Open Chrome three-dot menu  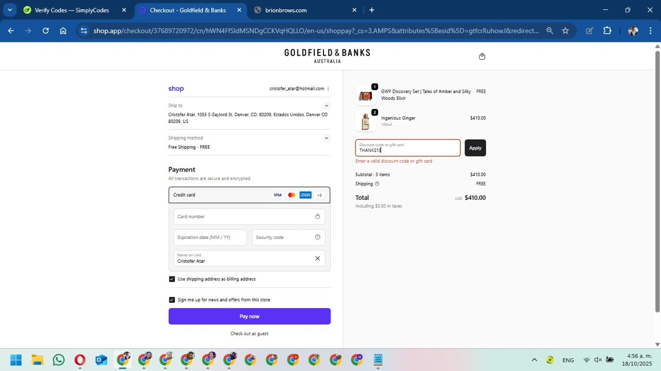click(650, 31)
